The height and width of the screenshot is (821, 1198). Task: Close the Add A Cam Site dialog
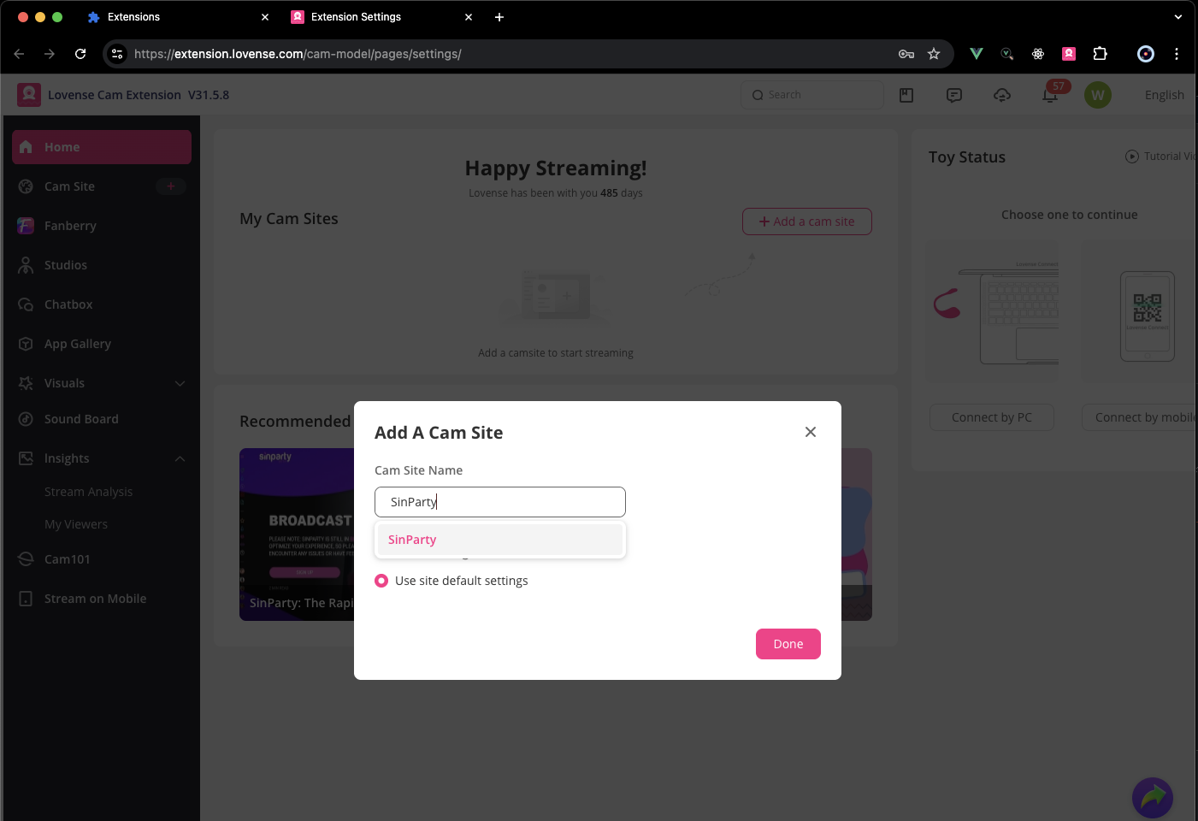811,432
